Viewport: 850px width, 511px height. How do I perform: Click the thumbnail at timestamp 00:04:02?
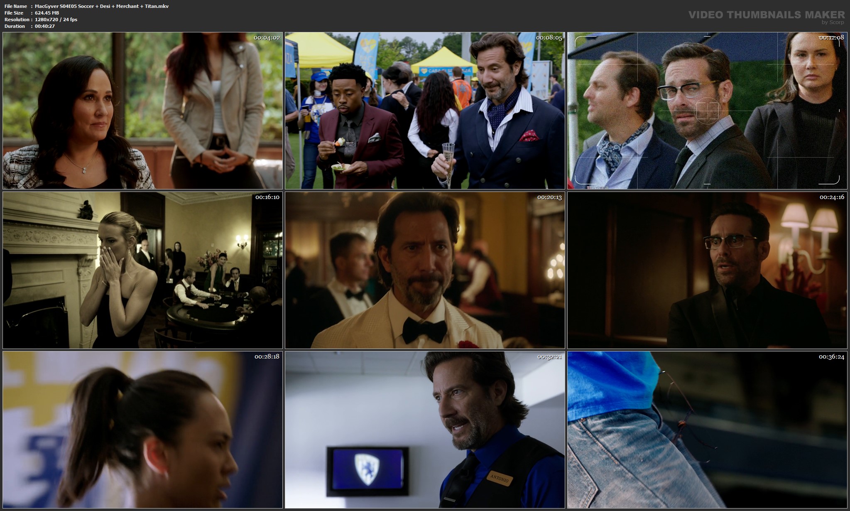pyautogui.click(x=142, y=111)
